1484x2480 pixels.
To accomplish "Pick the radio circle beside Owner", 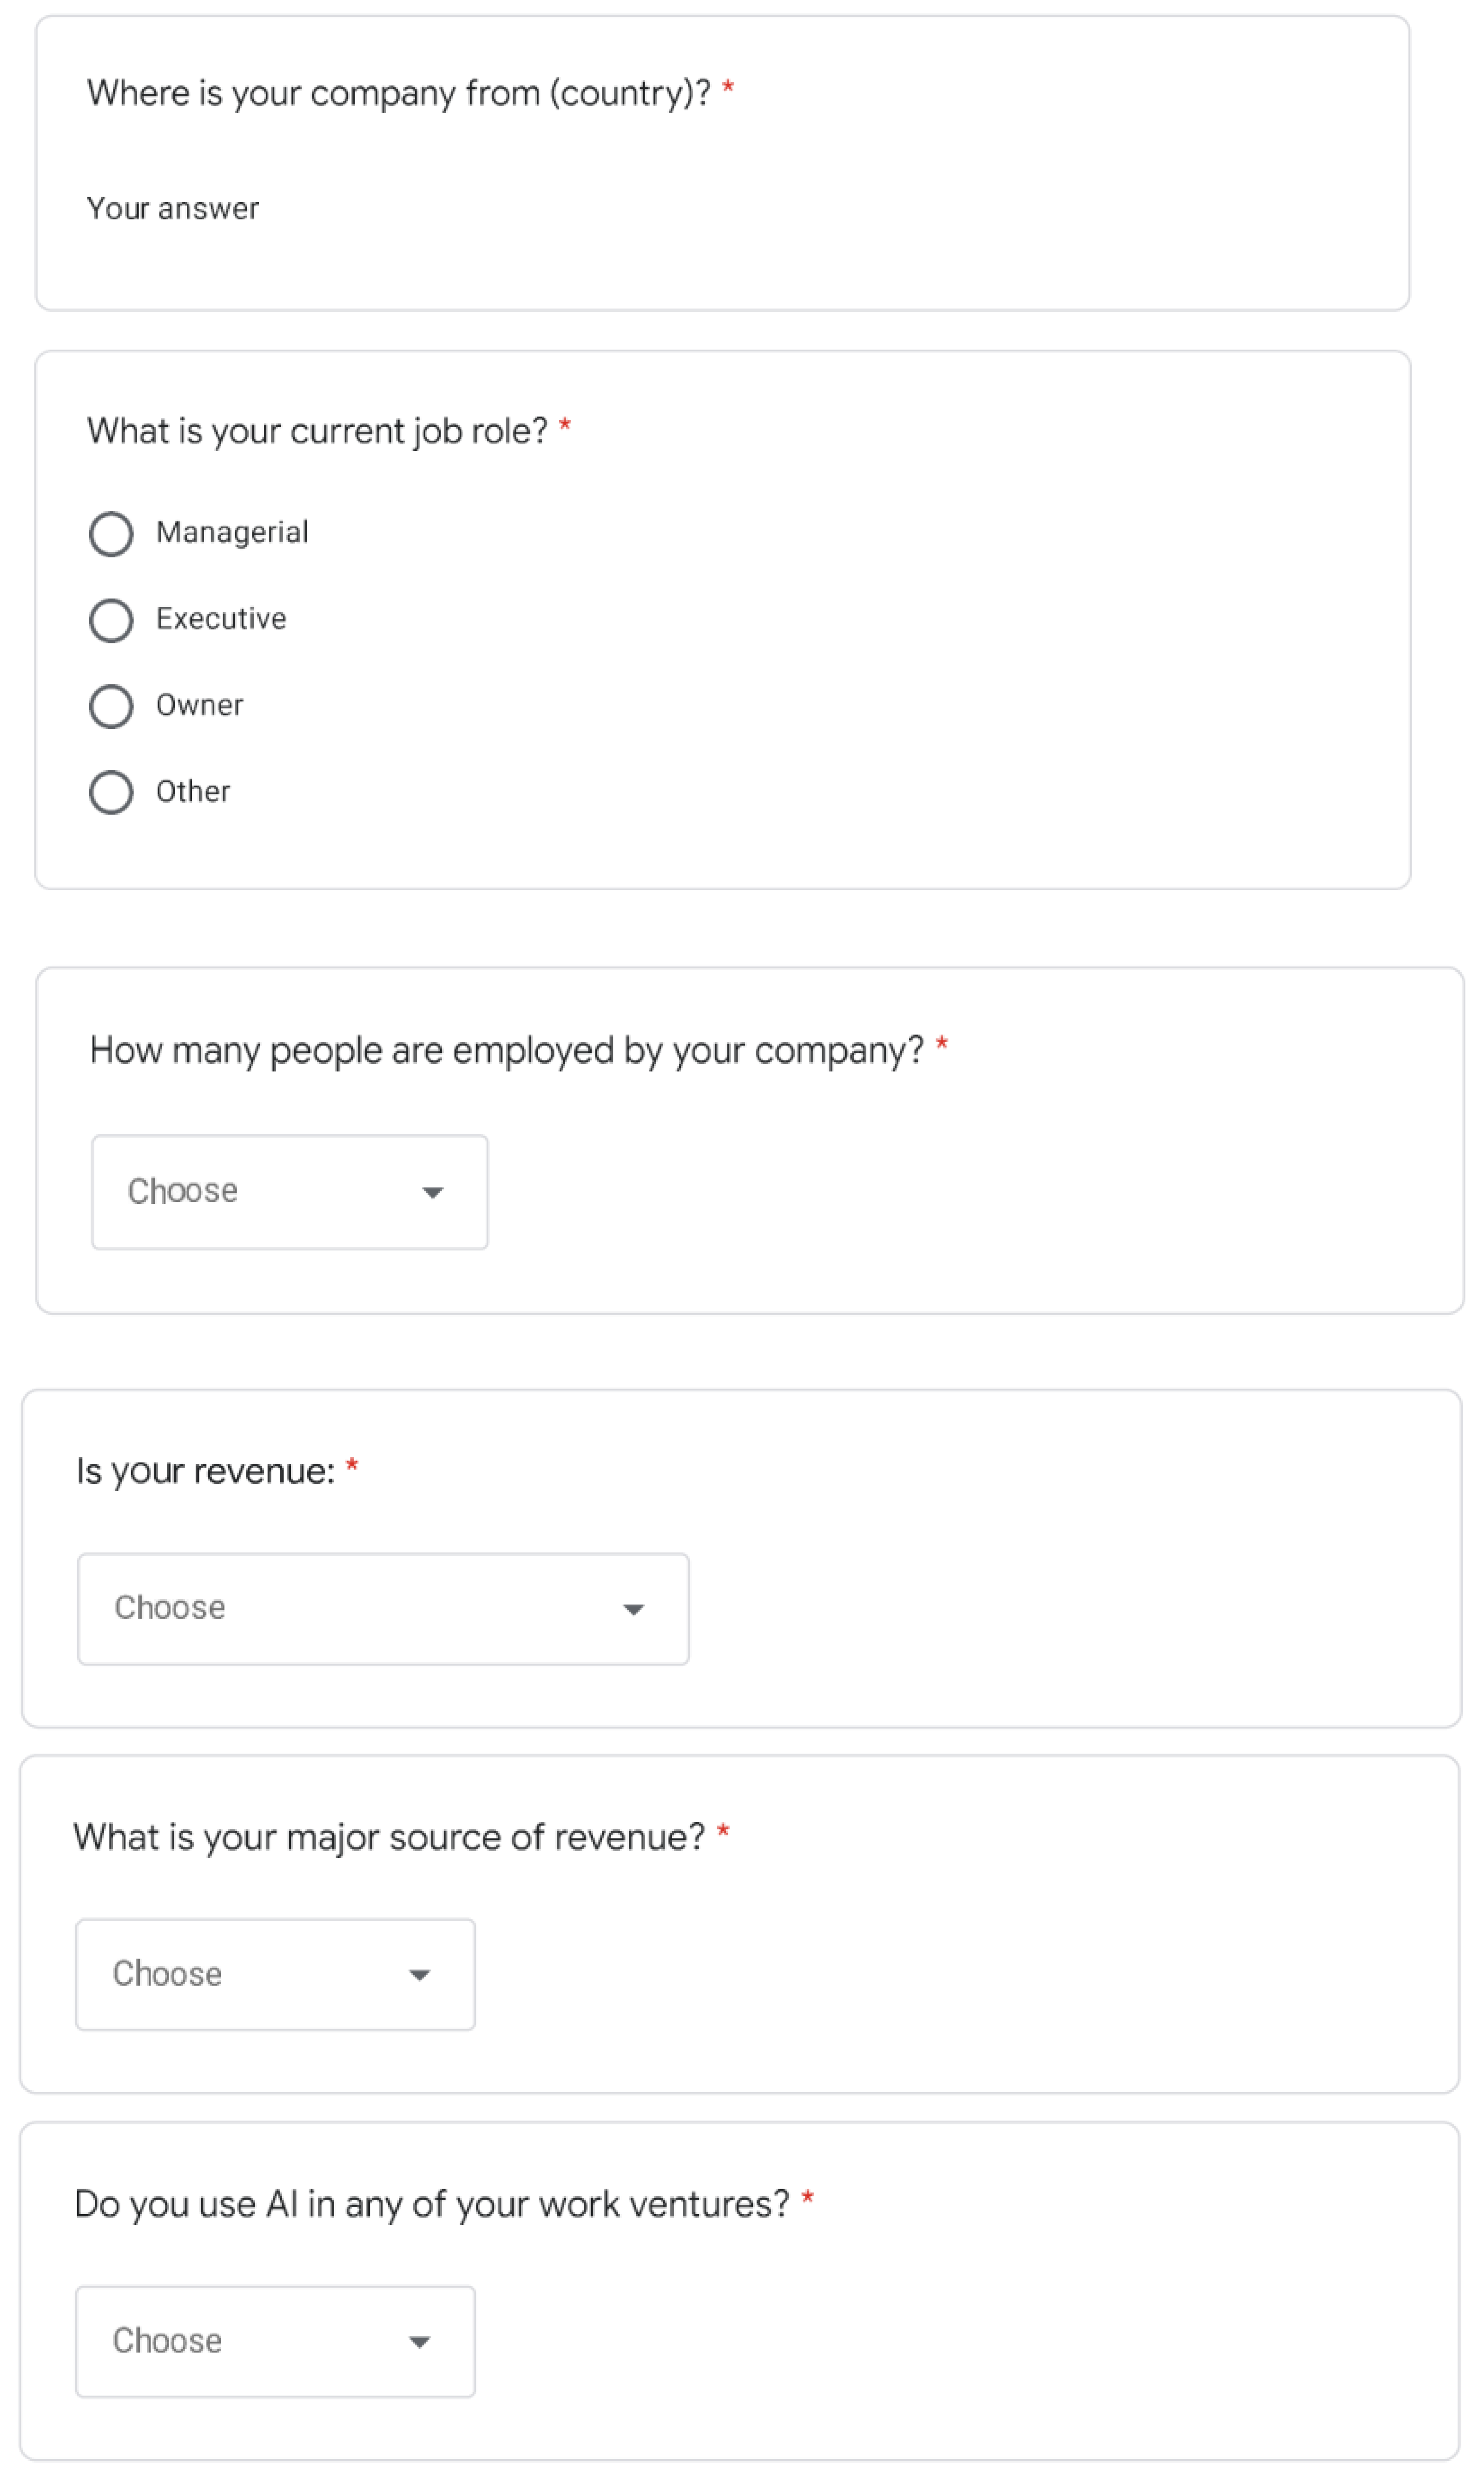I will [x=111, y=706].
